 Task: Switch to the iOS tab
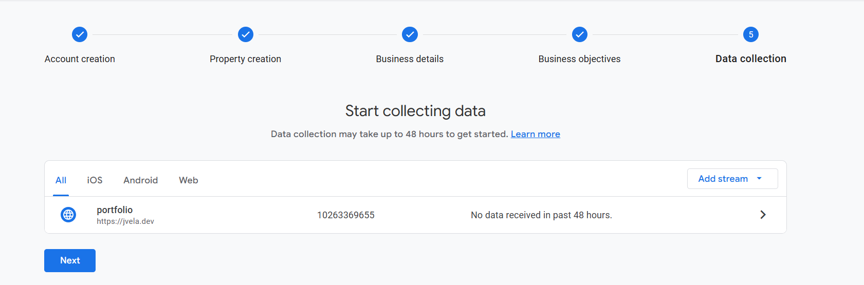tap(95, 180)
